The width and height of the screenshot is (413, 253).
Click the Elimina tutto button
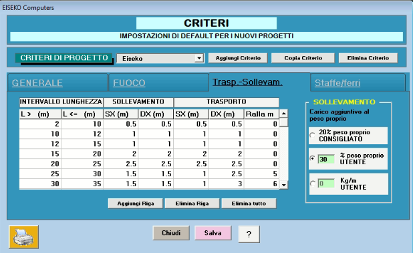point(249,204)
